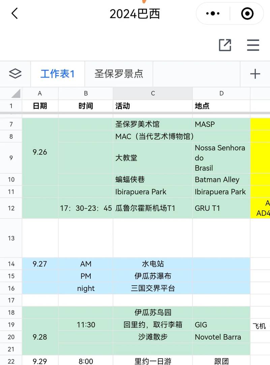This screenshot has height=365, width=270.
Task: Select the Batman Alley cell
Action: [221, 179]
